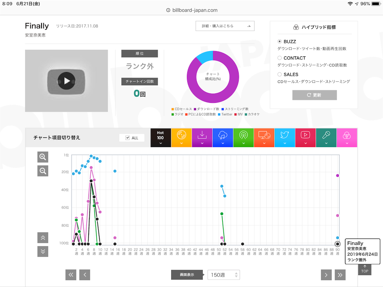Viewport: 383px width, 287px height.
Task: Toggle the red MV video icon
Action: (305, 138)
